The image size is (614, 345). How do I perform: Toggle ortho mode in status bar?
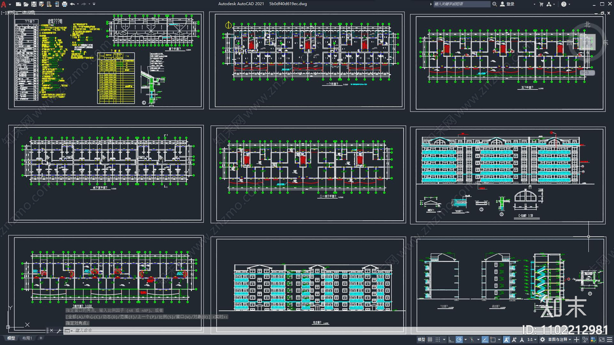451,340
